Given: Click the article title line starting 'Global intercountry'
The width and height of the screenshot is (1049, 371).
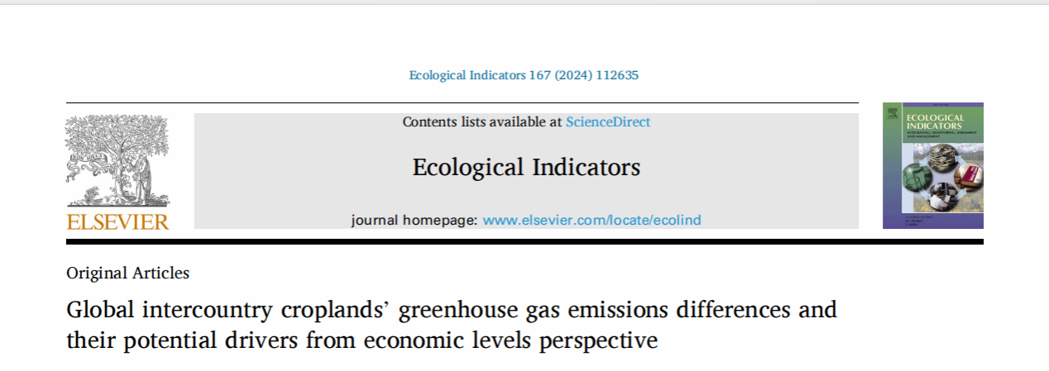Looking at the screenshot, I should [451, 311].
